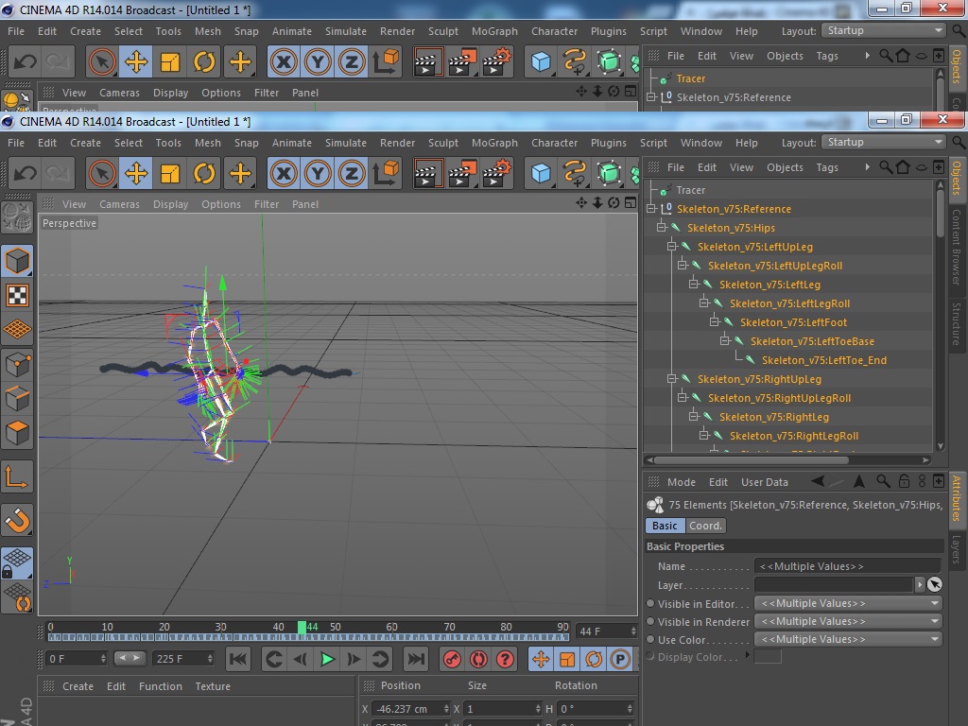Enable Edges mode in left toolbar

point(17,398)
